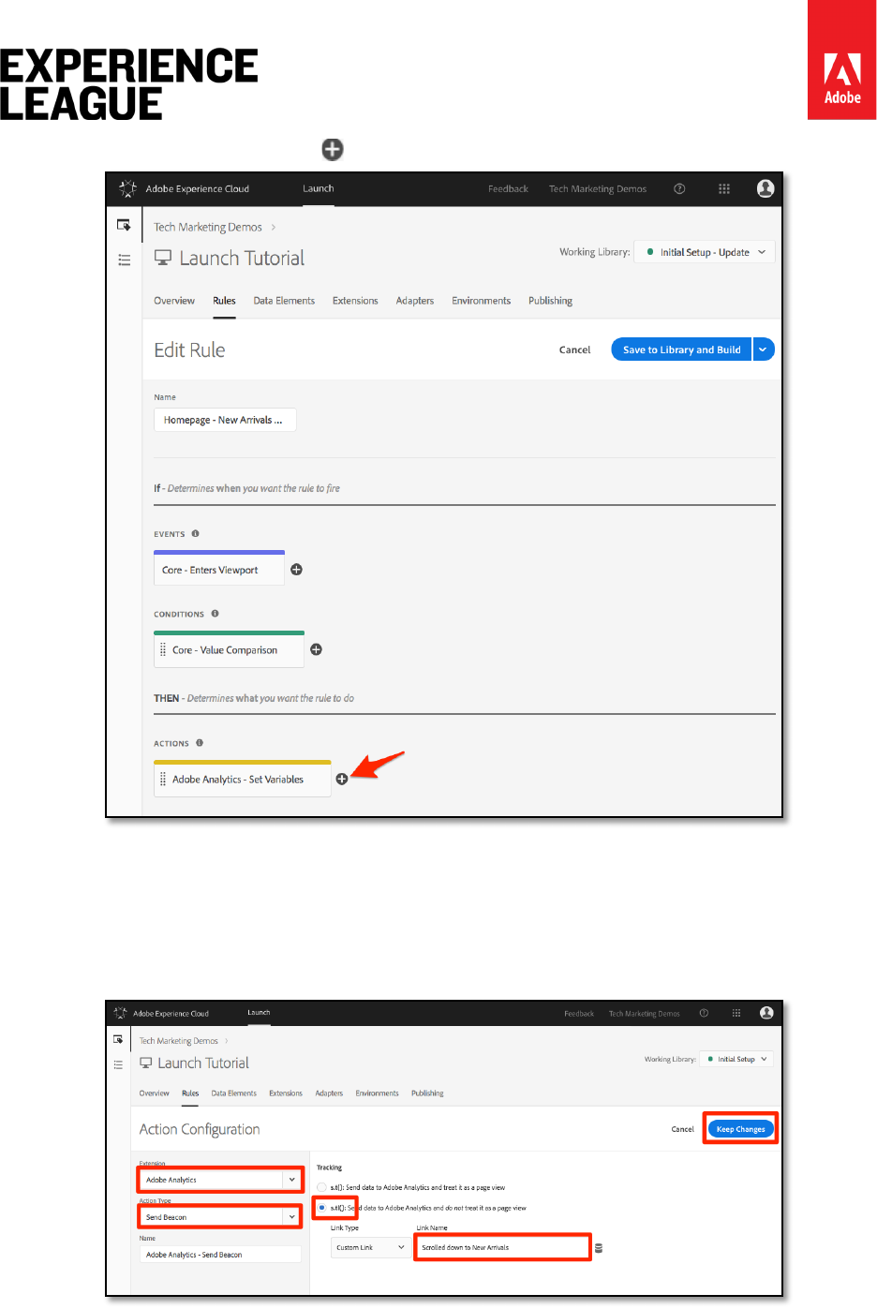Open the Link Type dropdown showing Custom Link
Image resolution: width=877 pixels, height=1309 pixels.
[x=370, y=1247]
